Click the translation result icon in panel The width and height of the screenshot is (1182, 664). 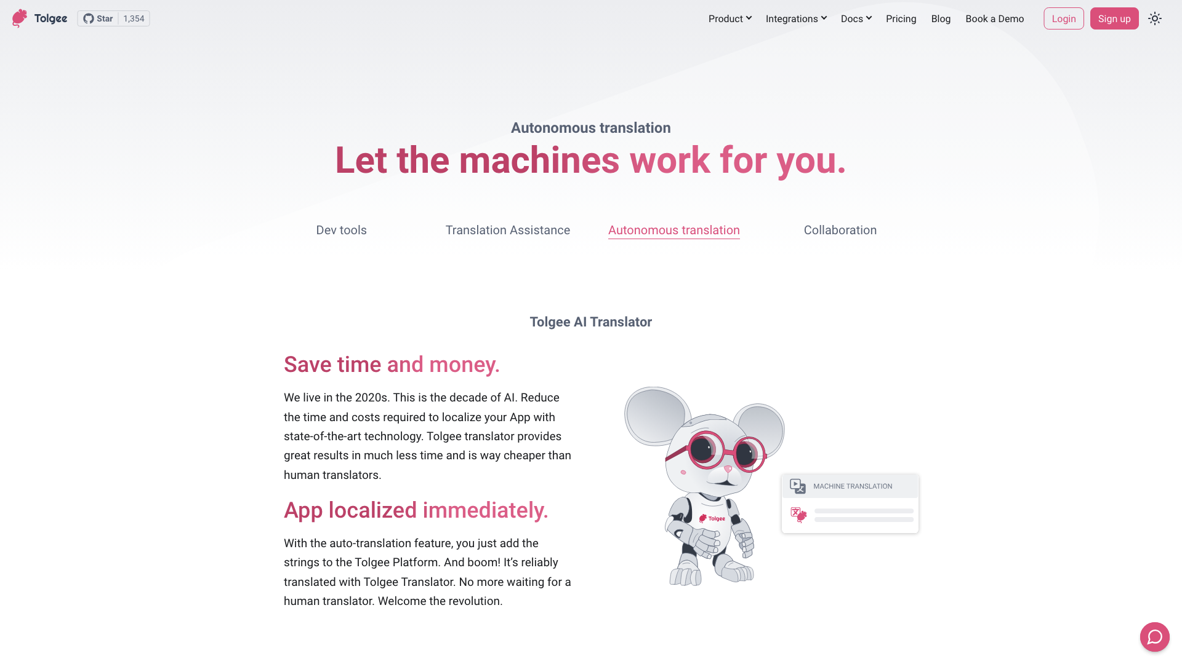(799, 513)
